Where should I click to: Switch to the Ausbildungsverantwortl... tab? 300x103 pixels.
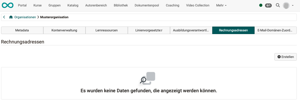pyautogui.click(x=191, y=30)
